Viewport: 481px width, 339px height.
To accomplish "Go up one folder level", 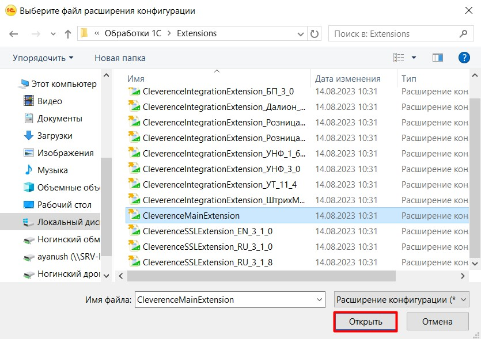I will (68, 34).
